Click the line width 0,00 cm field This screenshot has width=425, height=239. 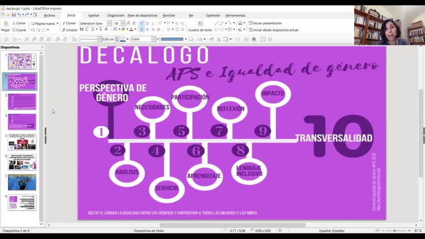pos(108,39)
